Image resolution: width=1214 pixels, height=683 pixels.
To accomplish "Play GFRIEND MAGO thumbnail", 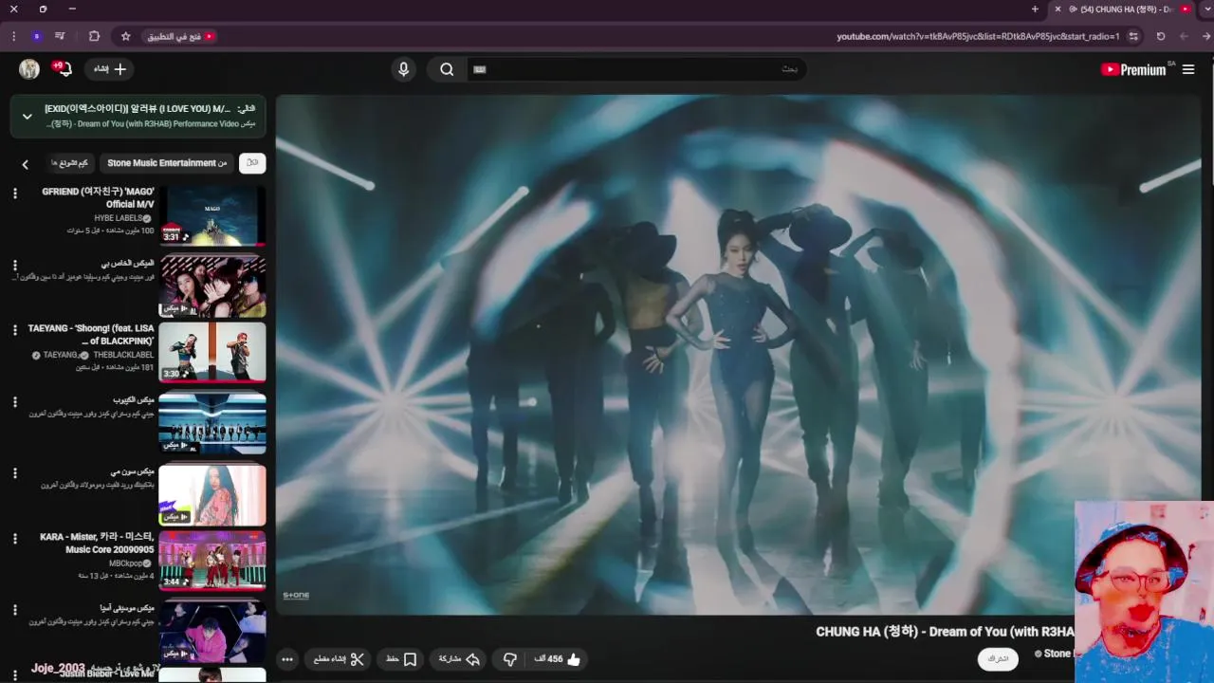I will (x=212, y=216).
